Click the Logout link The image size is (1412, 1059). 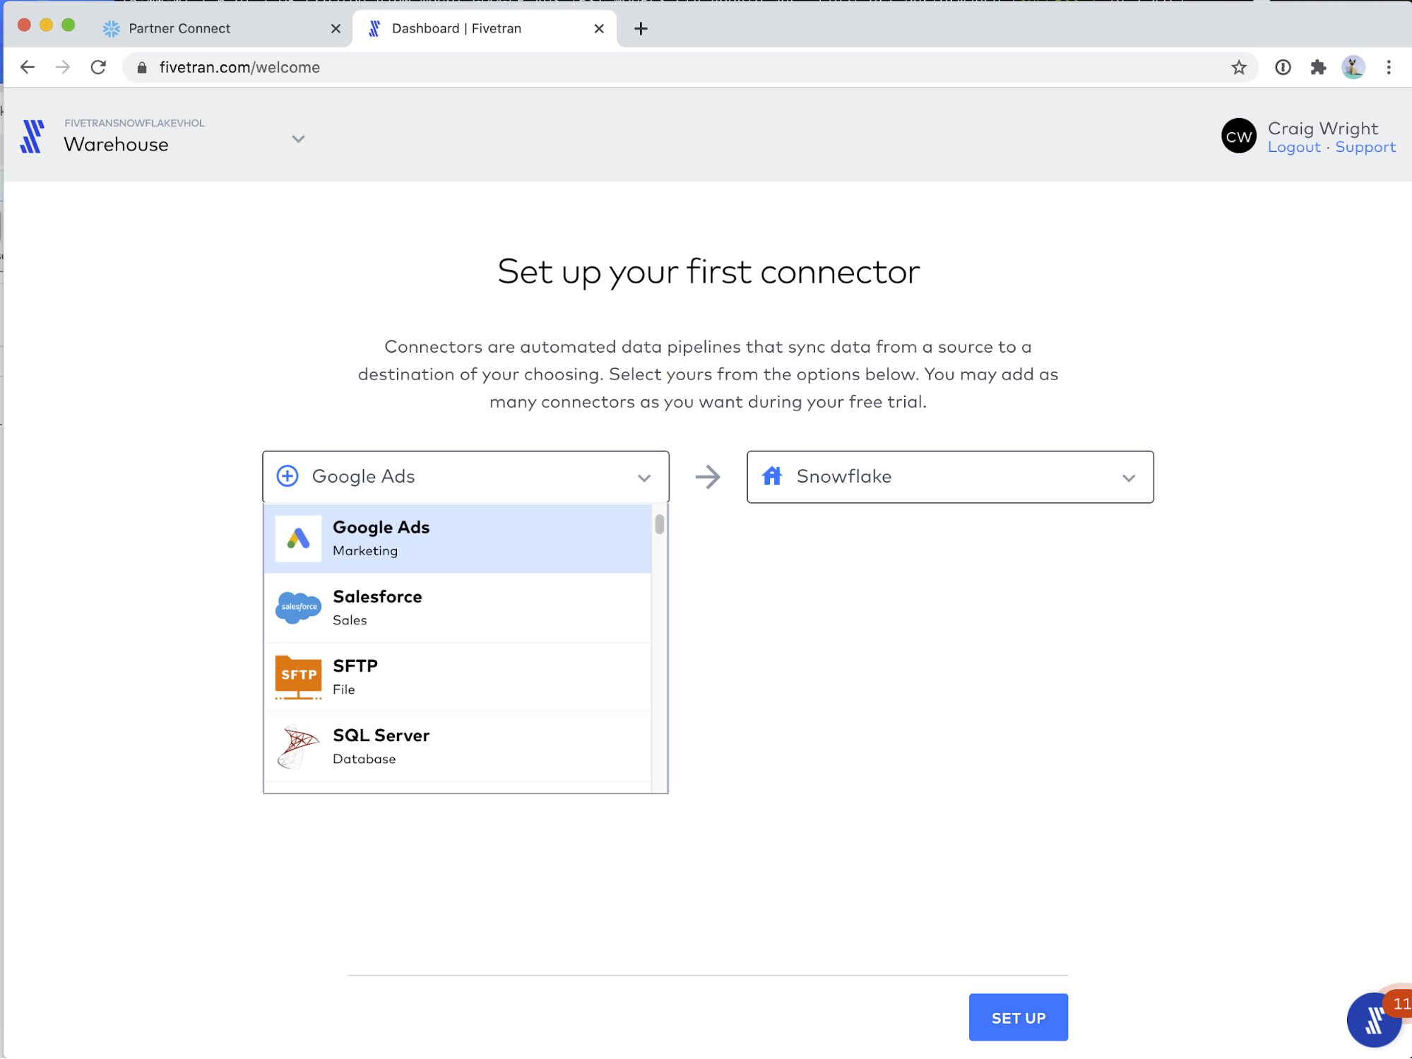[x=1293, y=148]
